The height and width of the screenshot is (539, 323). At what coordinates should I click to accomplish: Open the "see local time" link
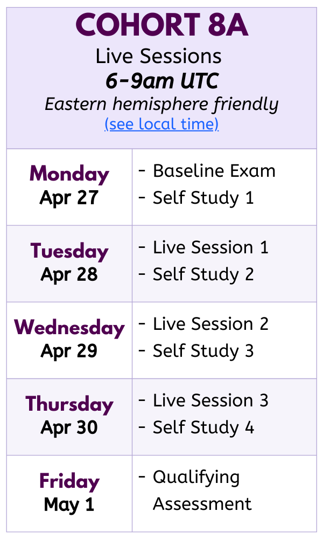coord(161,125)
